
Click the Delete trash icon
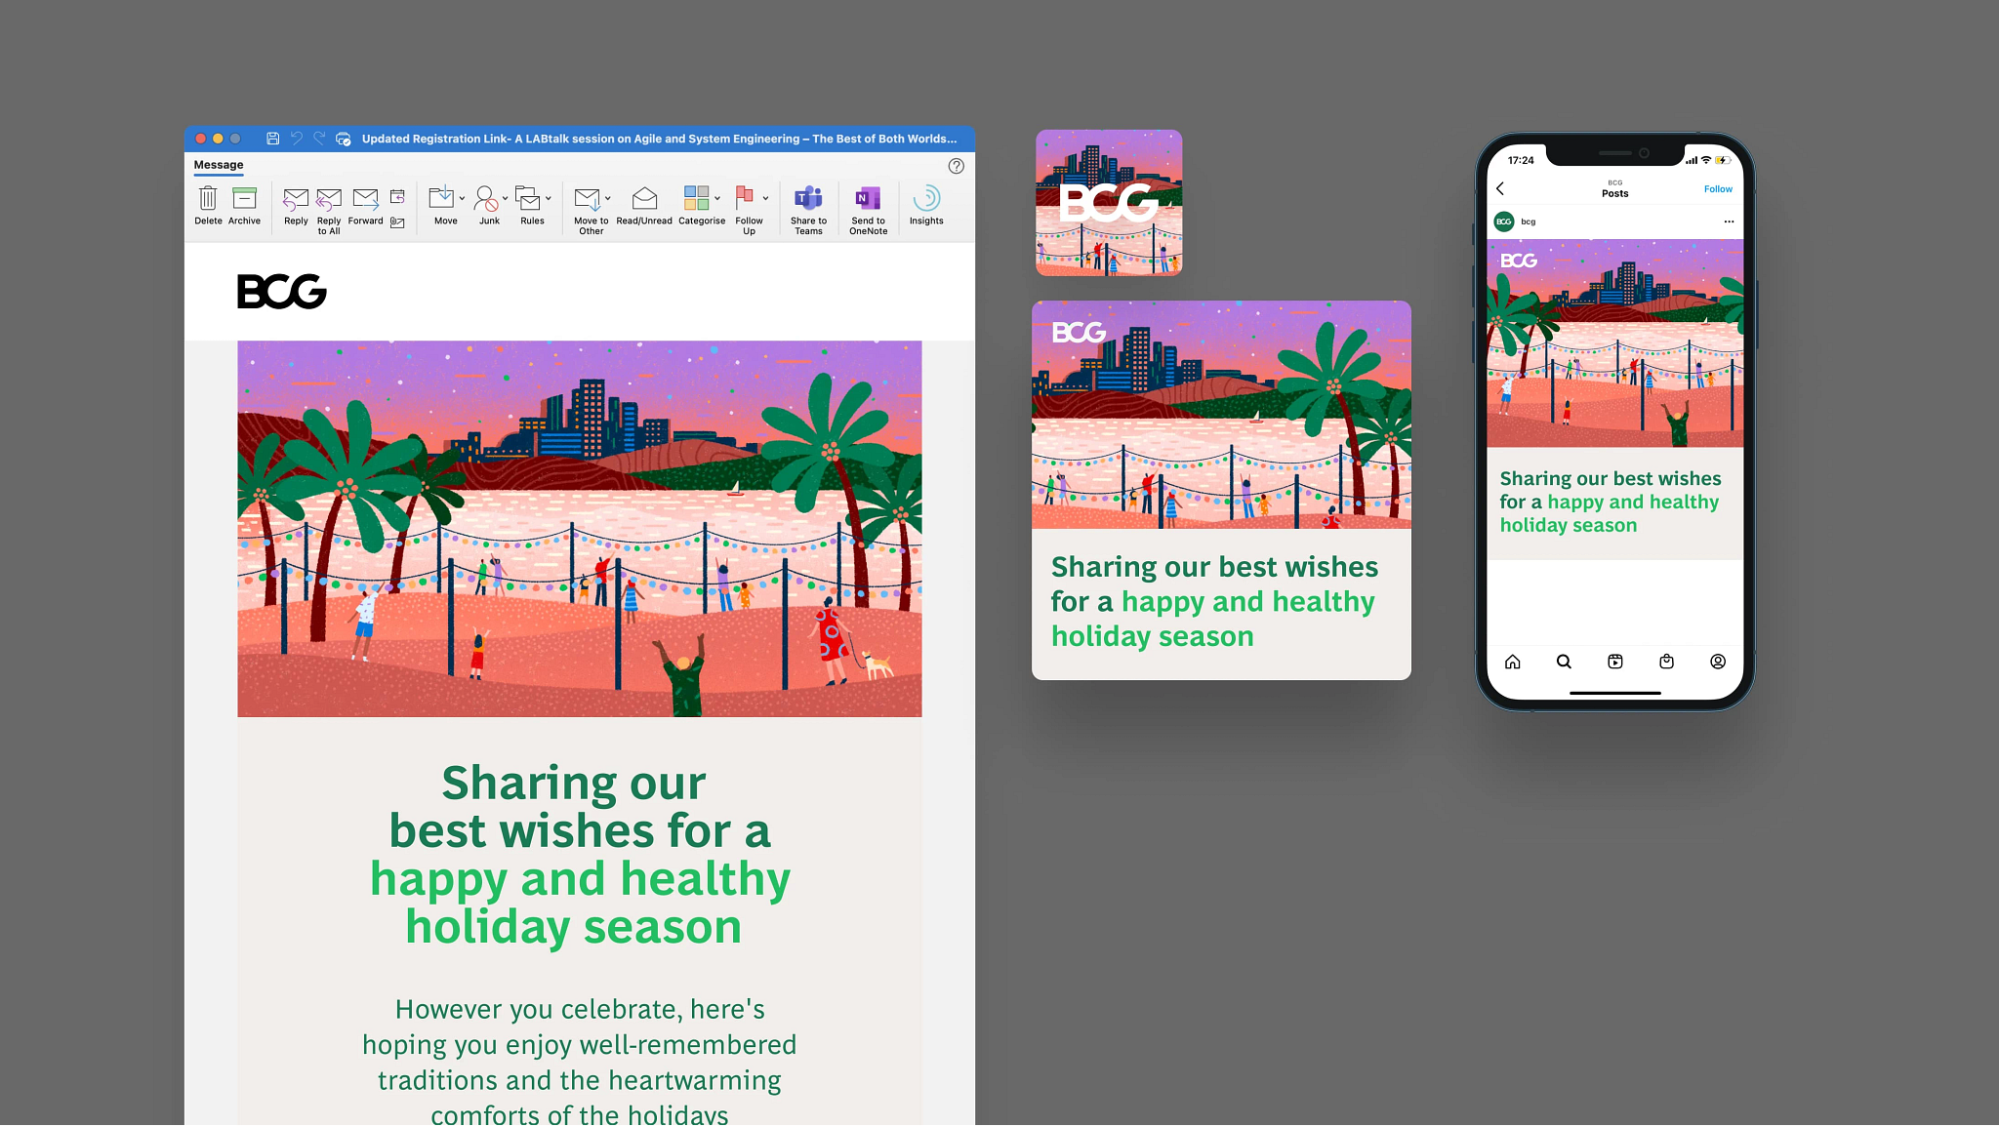208,199
